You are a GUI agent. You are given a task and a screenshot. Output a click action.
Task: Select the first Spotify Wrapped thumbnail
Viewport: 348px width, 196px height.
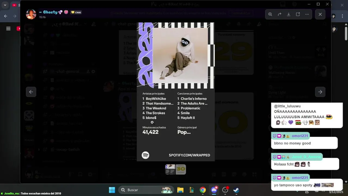tap(170, 169)
